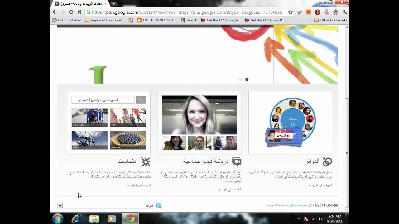The width and height of the screenshot is (399, 224).
Task: Open the network signal tray icon
Action: [313, 219]
